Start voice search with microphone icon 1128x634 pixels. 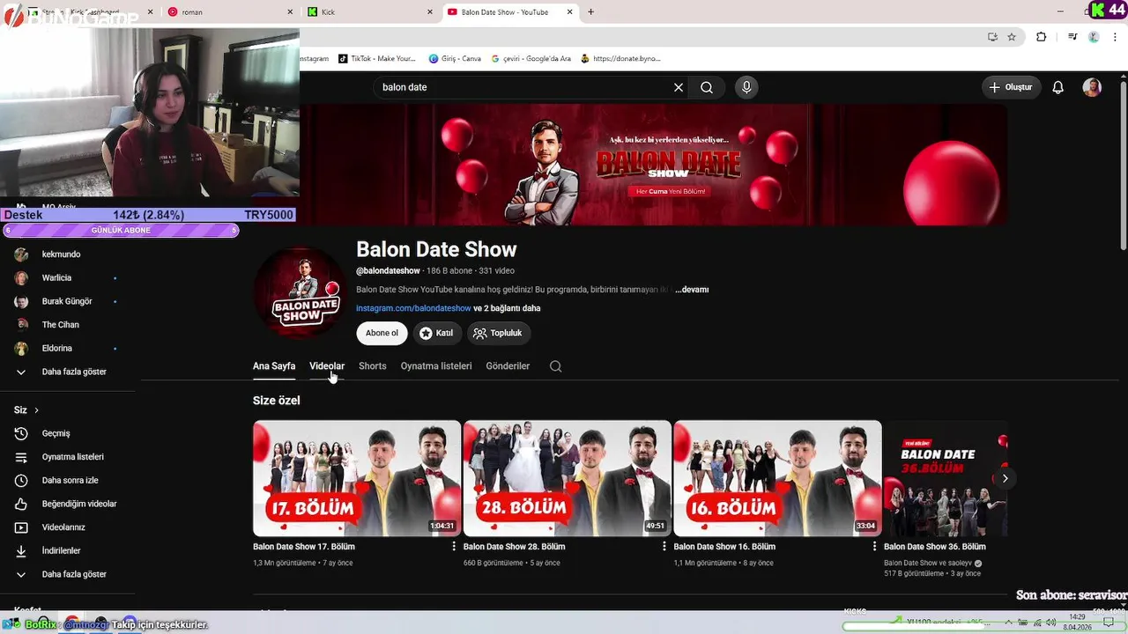[746, 87]
